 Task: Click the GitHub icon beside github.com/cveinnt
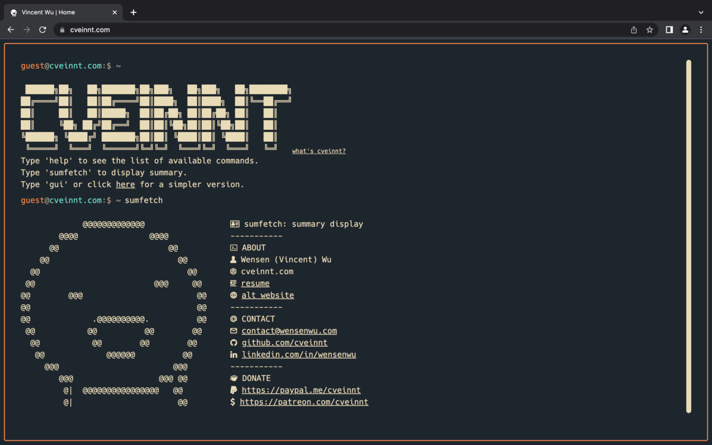tap(234, 342)
